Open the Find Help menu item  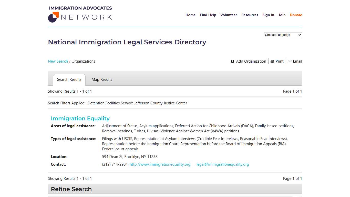click(208, 15)
